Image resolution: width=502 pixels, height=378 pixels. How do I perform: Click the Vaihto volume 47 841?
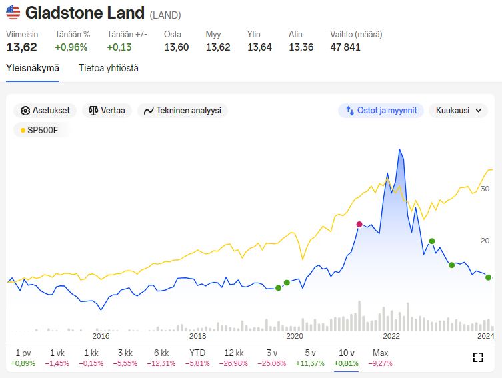[345, 47]
